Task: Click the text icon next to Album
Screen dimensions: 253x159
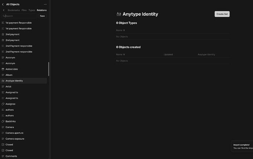Action: coord(3,75)
